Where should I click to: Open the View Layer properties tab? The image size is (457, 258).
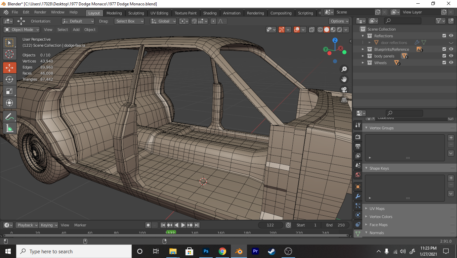click(x=358, y=156)
